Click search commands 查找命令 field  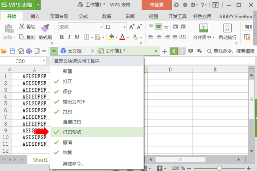pos(231,51)
